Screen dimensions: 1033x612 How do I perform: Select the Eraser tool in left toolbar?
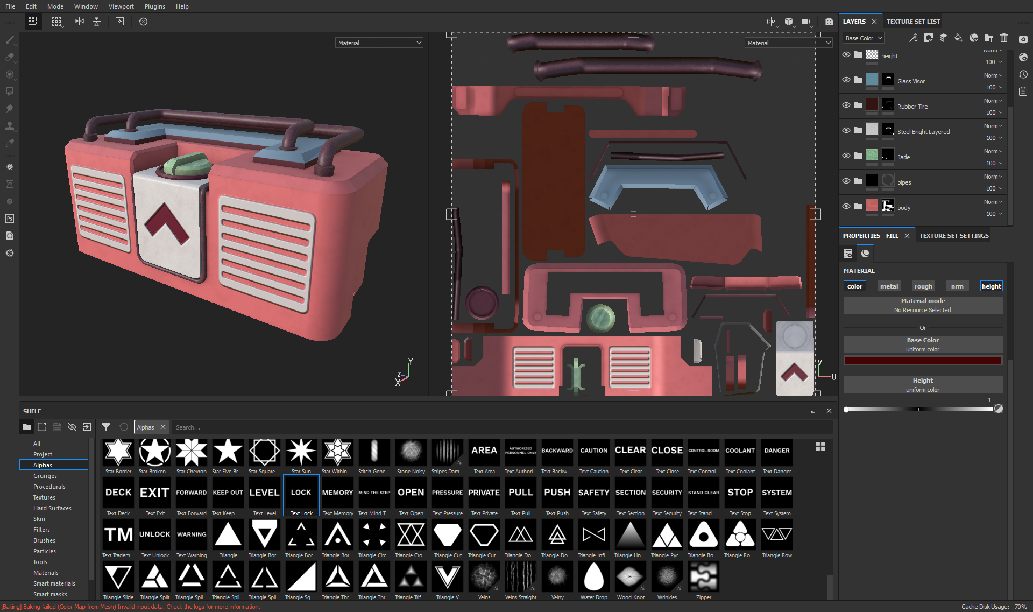tap(10, 57)
